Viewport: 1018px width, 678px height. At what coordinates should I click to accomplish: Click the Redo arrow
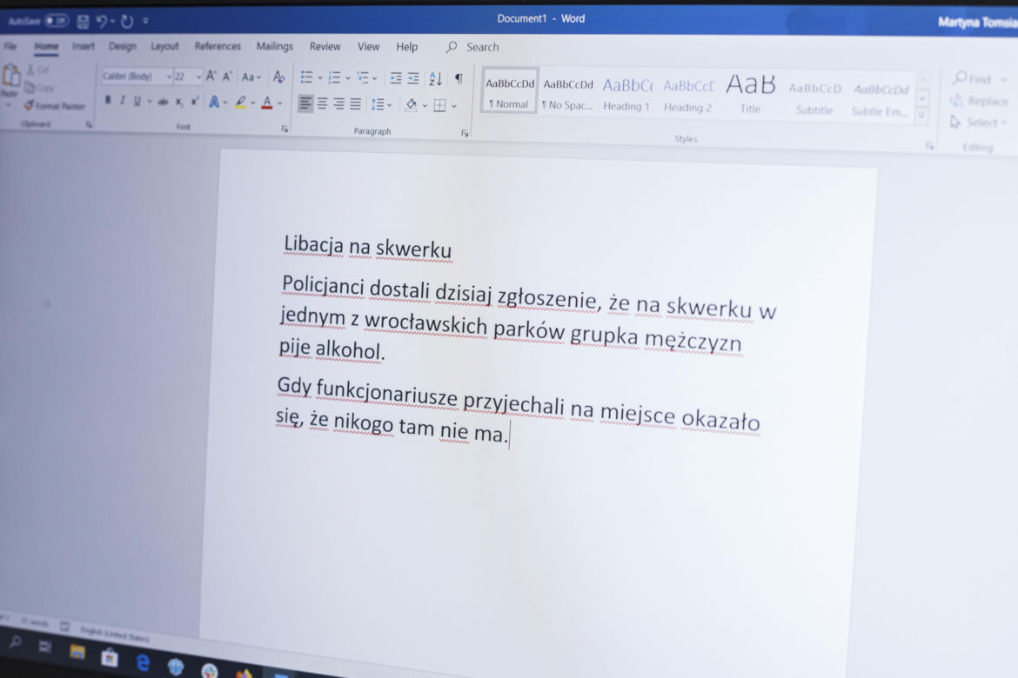click(127, 22)
